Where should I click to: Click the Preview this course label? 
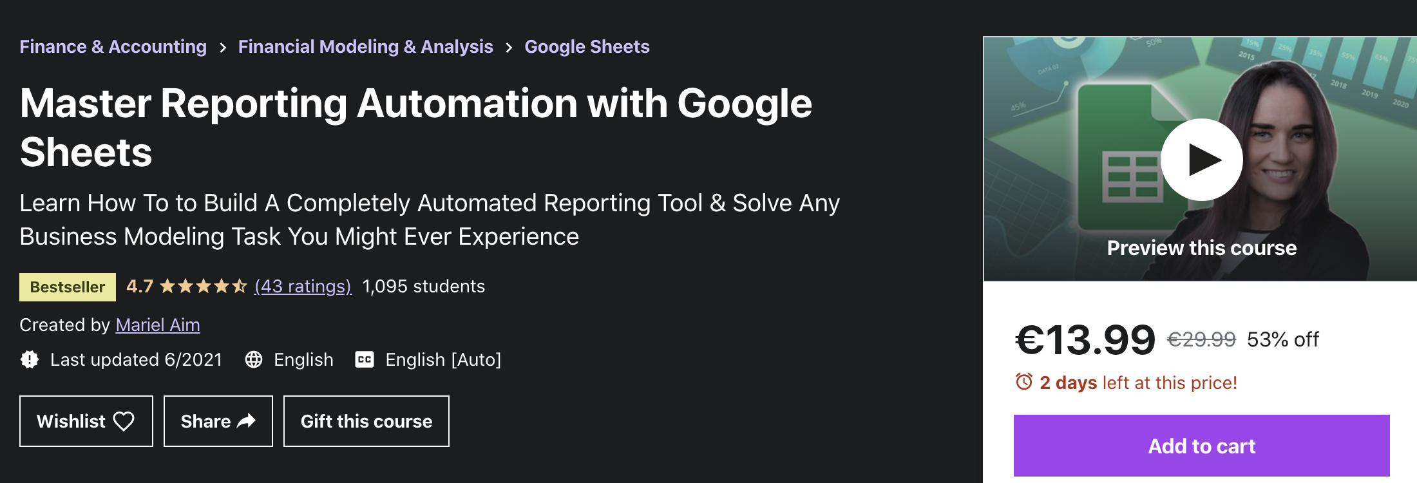[x=1202, y=248]
